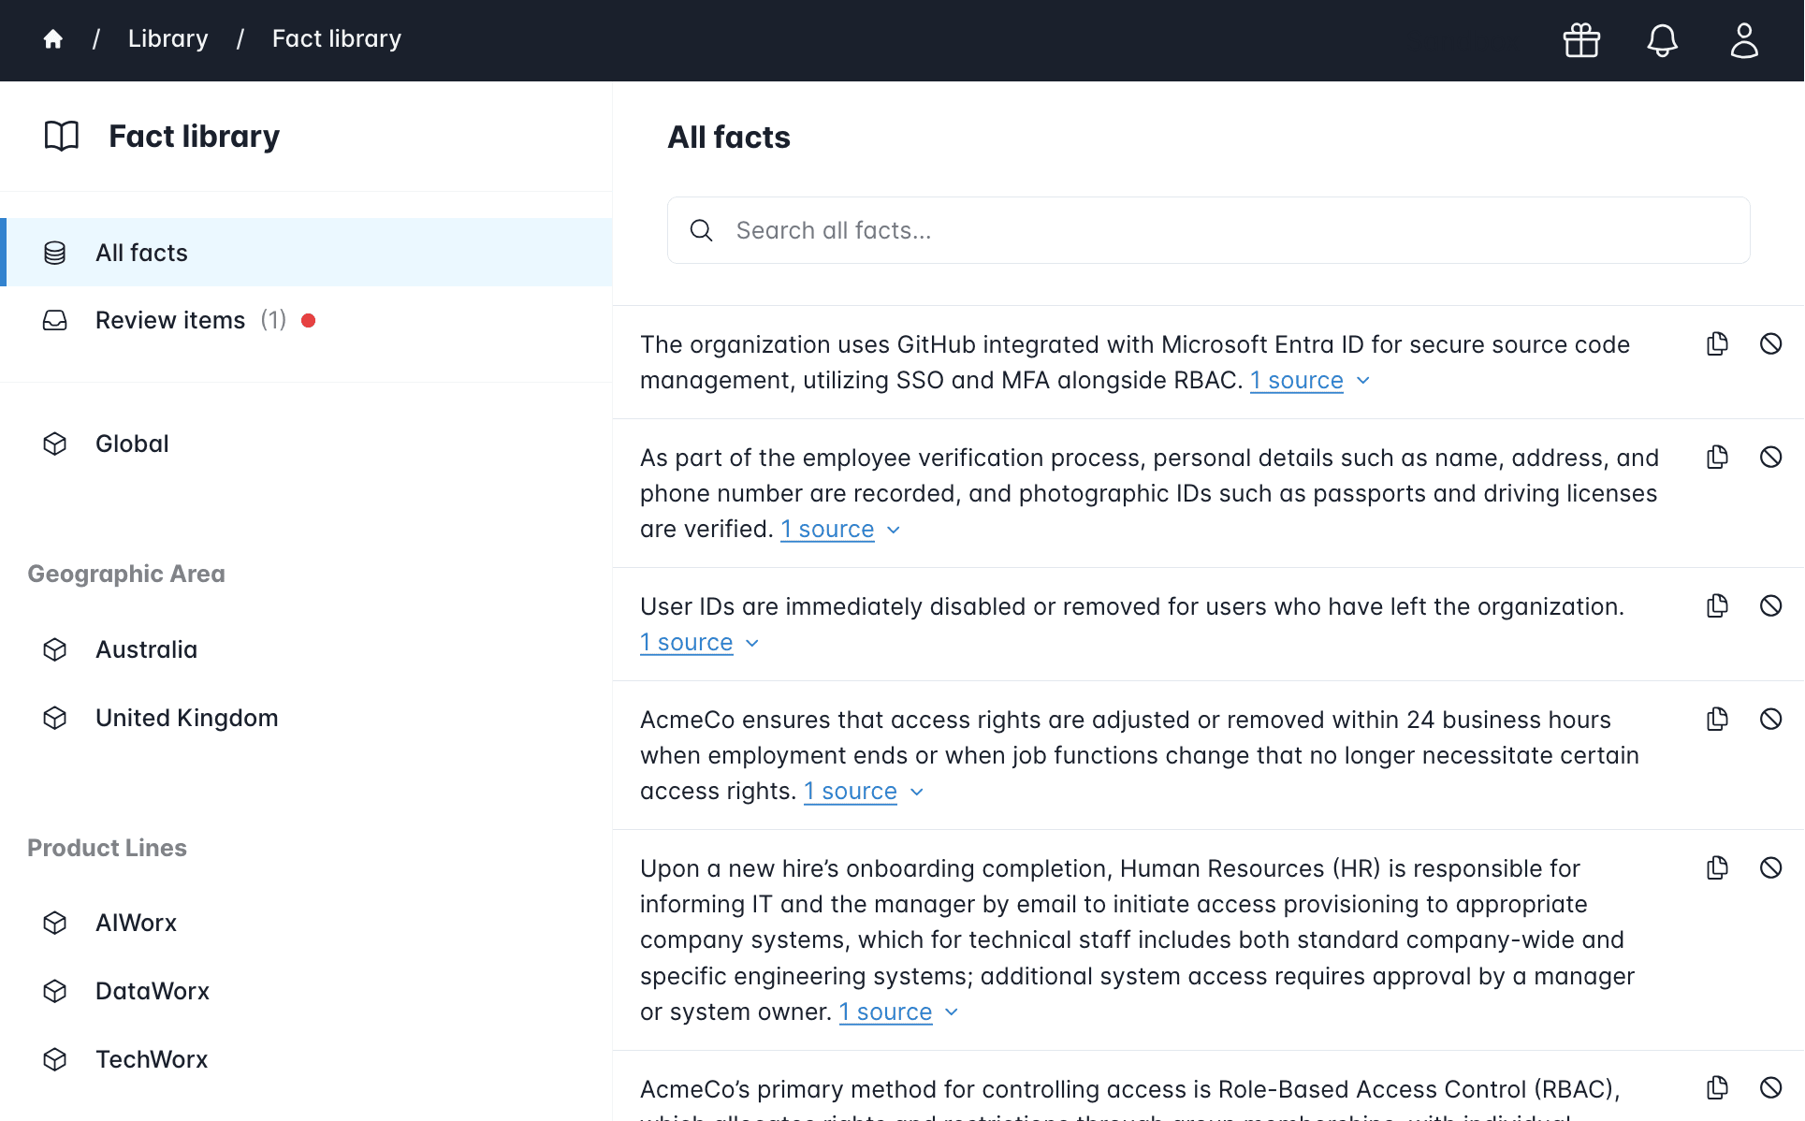Click the home icon in breadcrumb
Screen dimensions: 1805x1121
pos(53,39)
